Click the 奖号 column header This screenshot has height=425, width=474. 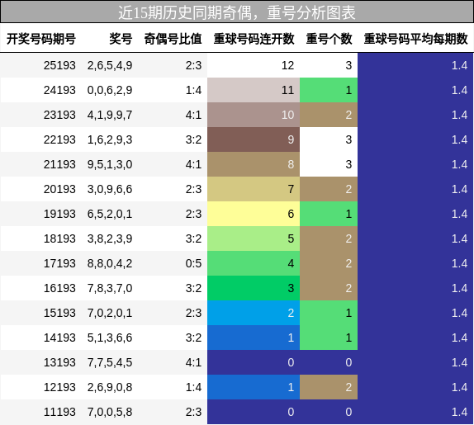(121, 39)
